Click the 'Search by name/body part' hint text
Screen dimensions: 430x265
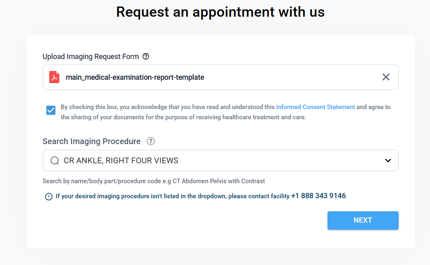pyautogui.click(x=154, y=181)
